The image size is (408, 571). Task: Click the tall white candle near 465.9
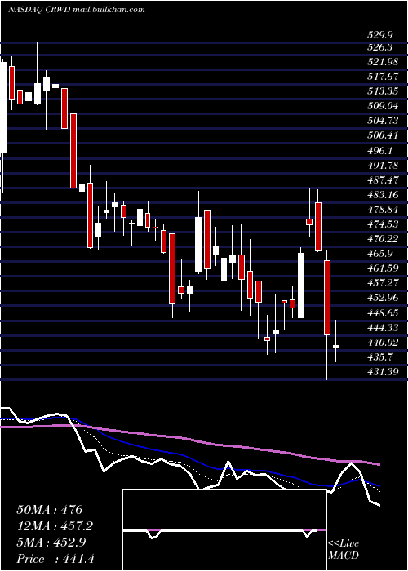(x=300, y=285)
